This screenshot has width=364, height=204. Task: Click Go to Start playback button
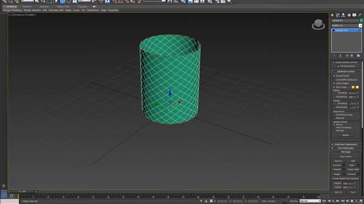pyautogui.click(x=325, y=201)
